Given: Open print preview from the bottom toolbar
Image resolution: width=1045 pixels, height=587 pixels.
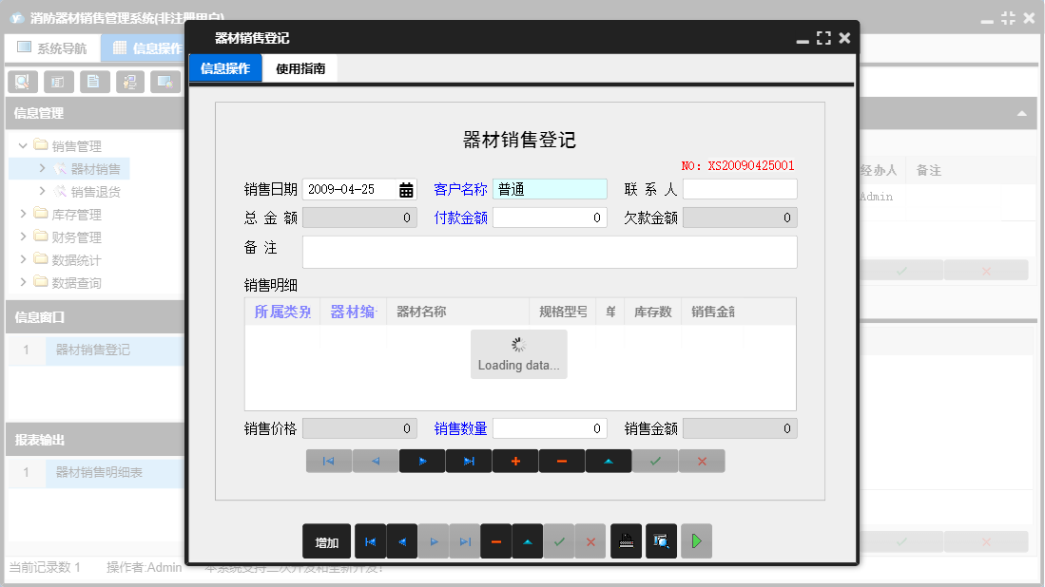Looking at the screenshot, I should point(661,540).
